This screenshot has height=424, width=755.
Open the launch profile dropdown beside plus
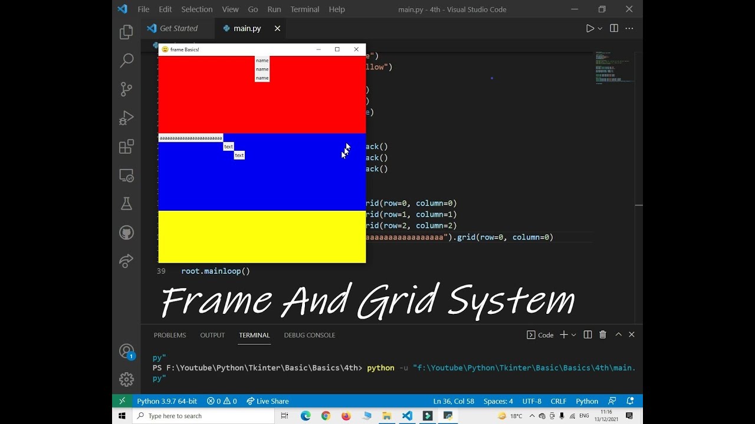(573, 334)
